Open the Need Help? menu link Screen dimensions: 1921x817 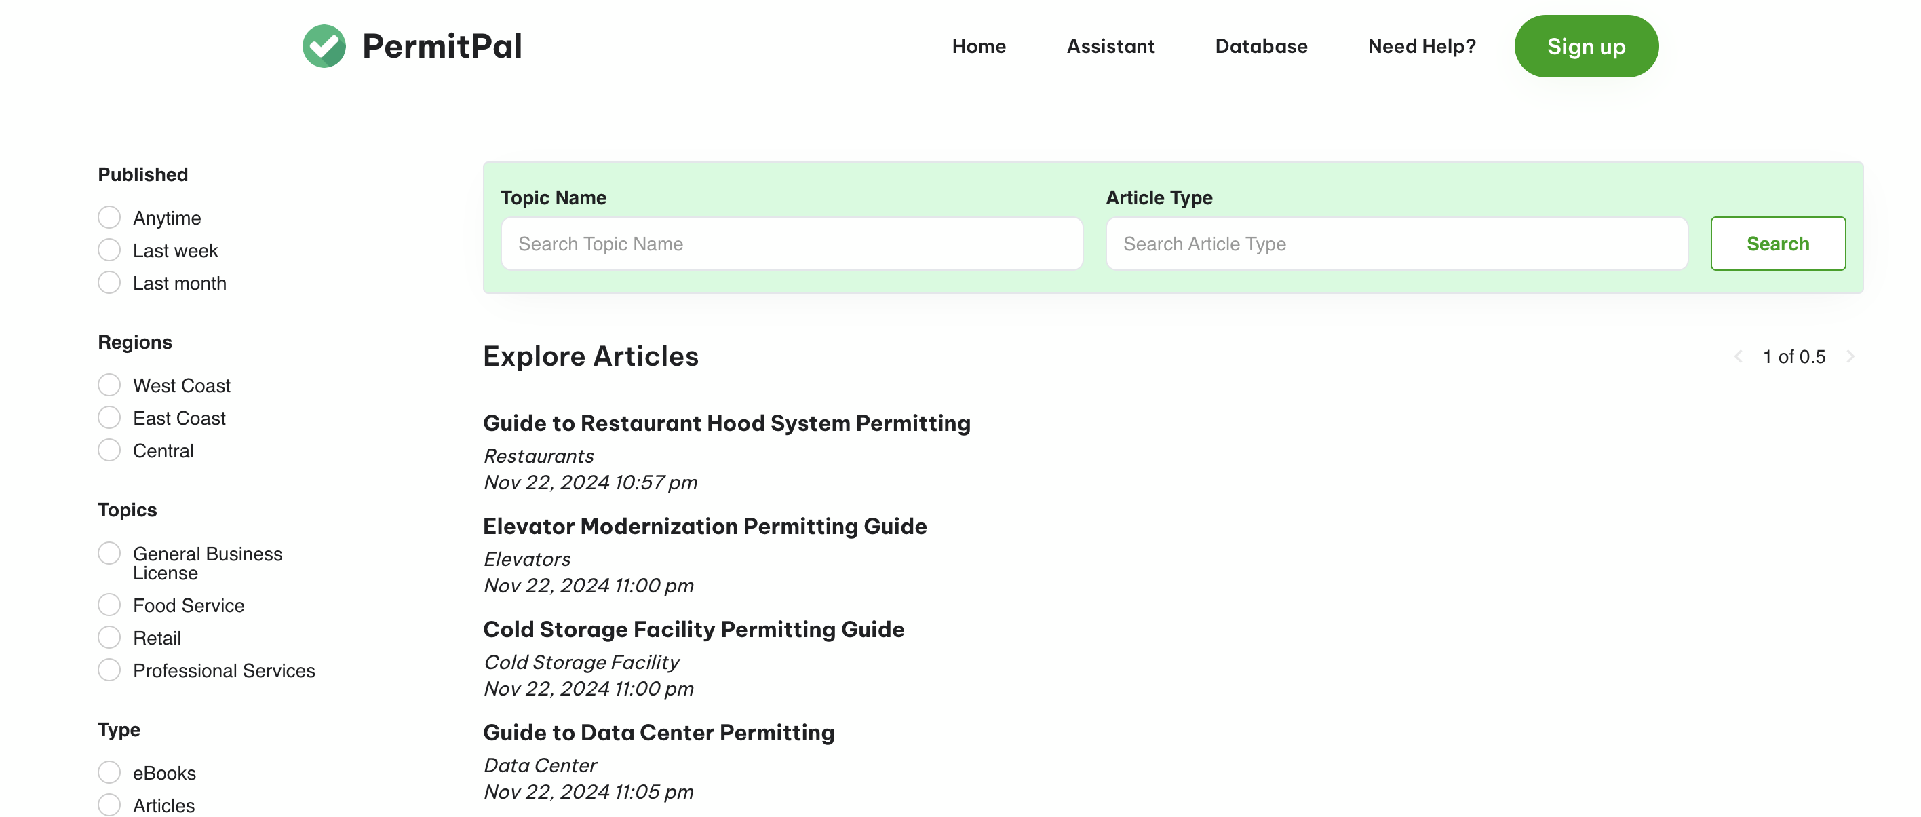pyautogui.click(x=1421, y=46)
